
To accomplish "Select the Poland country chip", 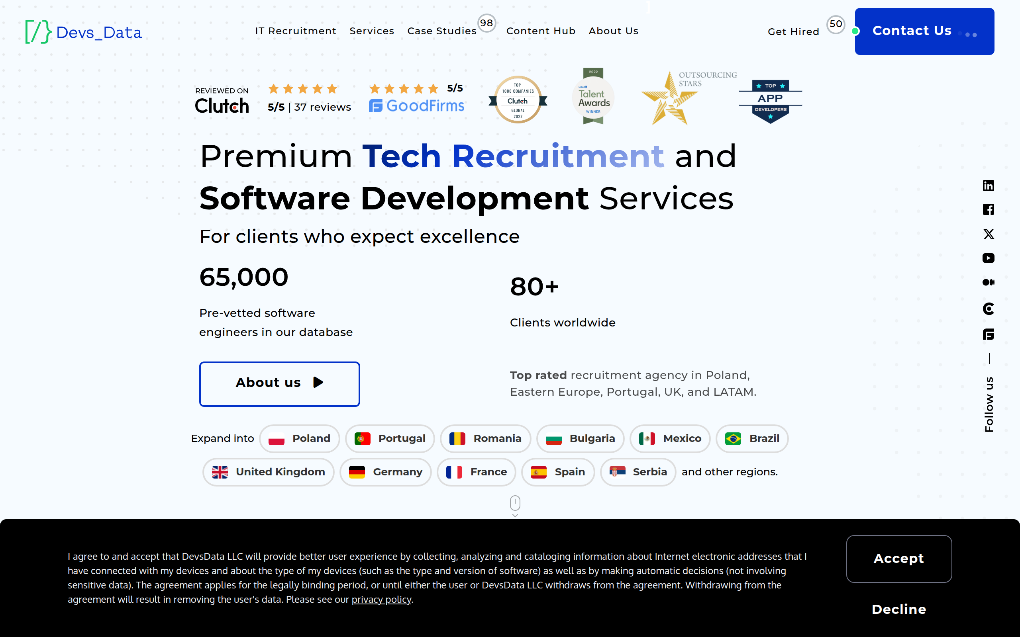I will [x=299, y=439].
